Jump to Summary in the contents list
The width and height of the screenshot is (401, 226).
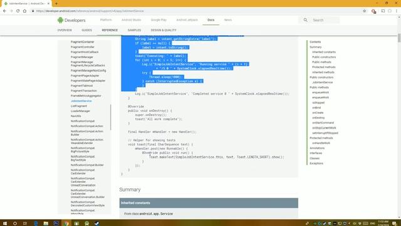pyautogui.click(x=316, y=47)
